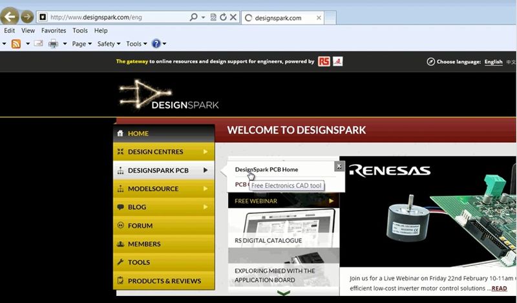Viewport: 517px width, 303px height.
Task: Click the compass language icon
Action: point(430,61)
